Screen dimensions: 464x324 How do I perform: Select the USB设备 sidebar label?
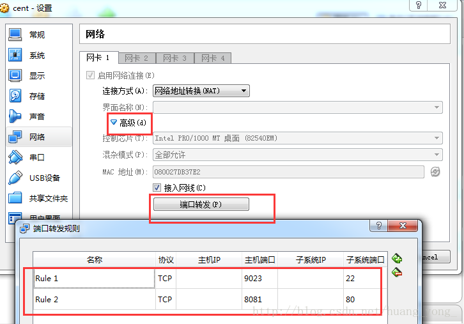coord(45,178)
